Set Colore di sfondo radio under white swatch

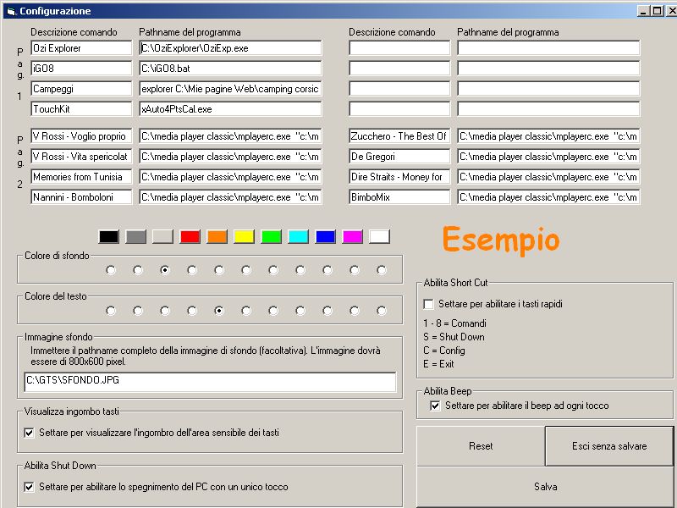coord(382,270)
